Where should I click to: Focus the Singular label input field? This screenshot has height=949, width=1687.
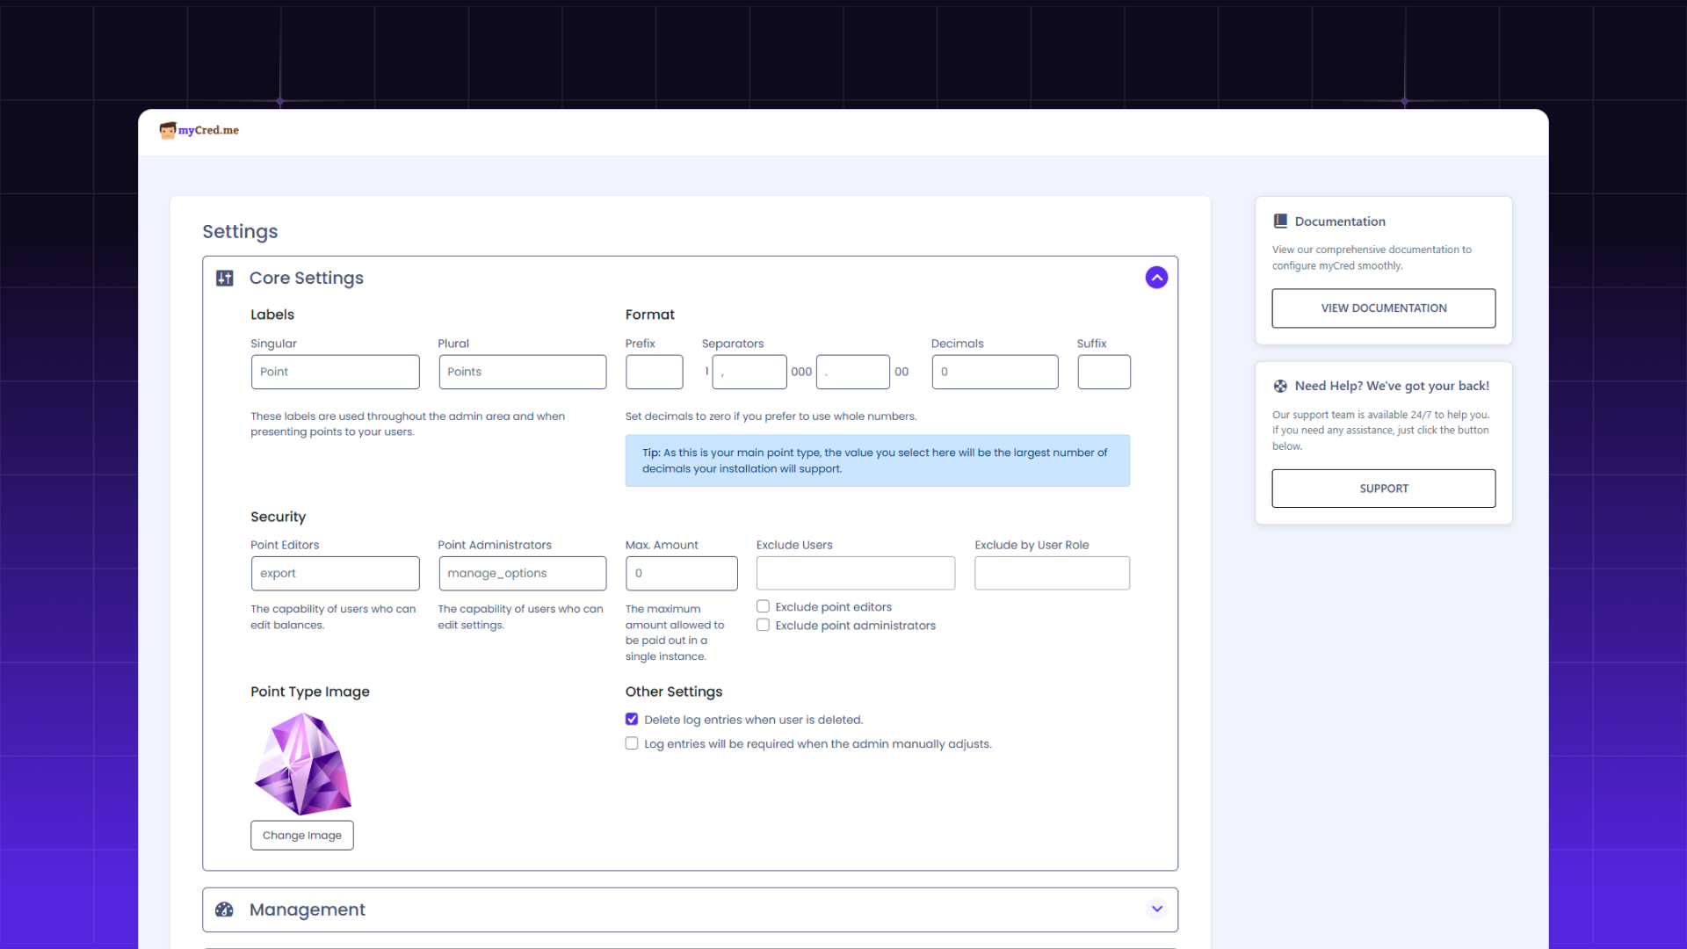(335, 372)
